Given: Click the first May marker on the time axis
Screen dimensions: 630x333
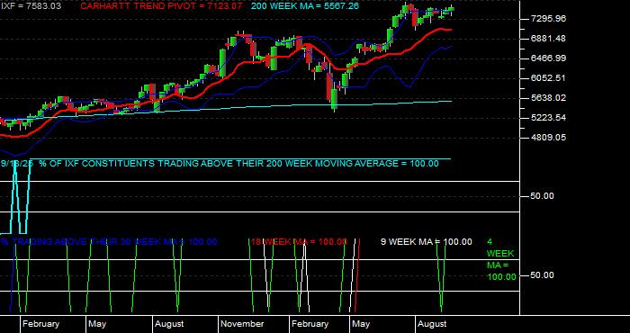Looking at the screenshot, I should [97, 324].
